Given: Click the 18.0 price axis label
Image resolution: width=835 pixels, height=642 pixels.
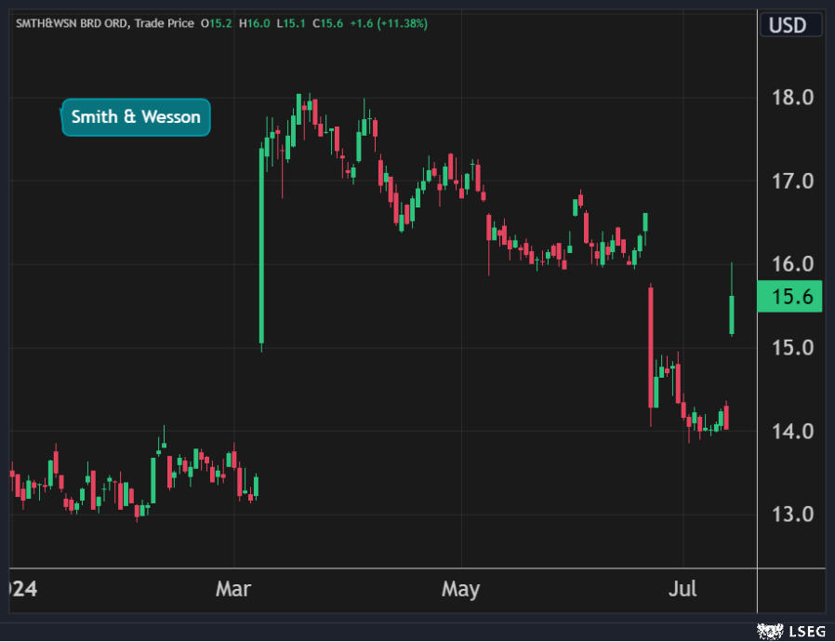Looking at the screenshot, I should coord(794,98).
